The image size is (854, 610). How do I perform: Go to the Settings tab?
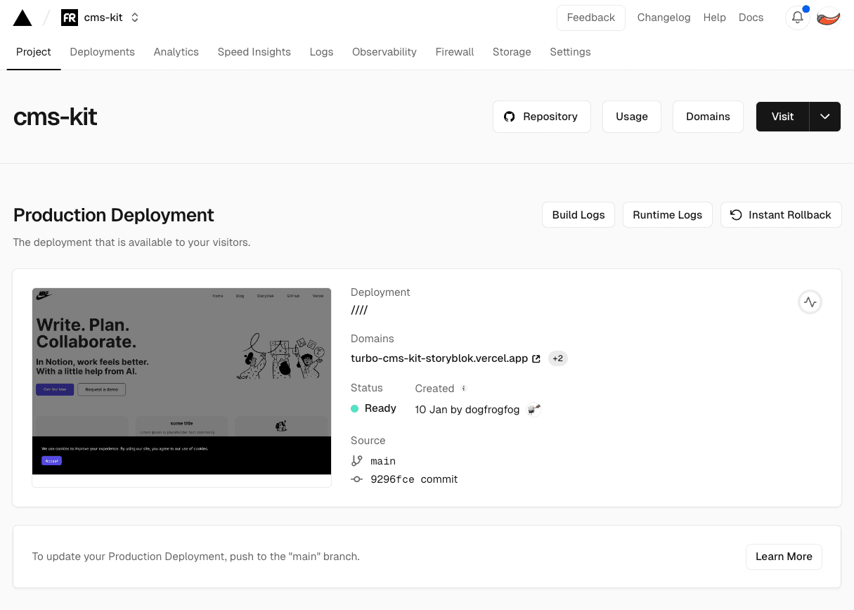[x=570, y=52]
